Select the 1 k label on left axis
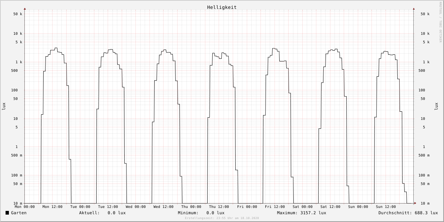 click(19, 62)
